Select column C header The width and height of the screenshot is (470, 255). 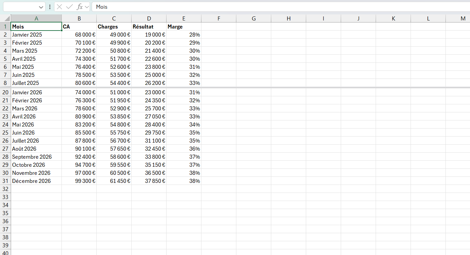pos(114,18)
